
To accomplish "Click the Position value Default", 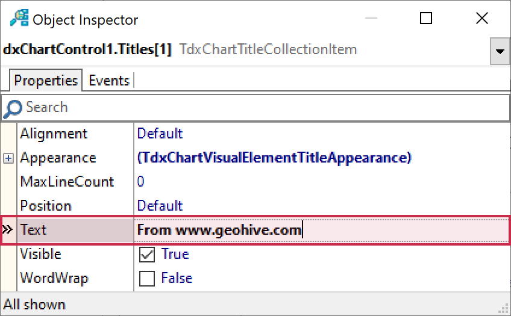I will (160, 206).
